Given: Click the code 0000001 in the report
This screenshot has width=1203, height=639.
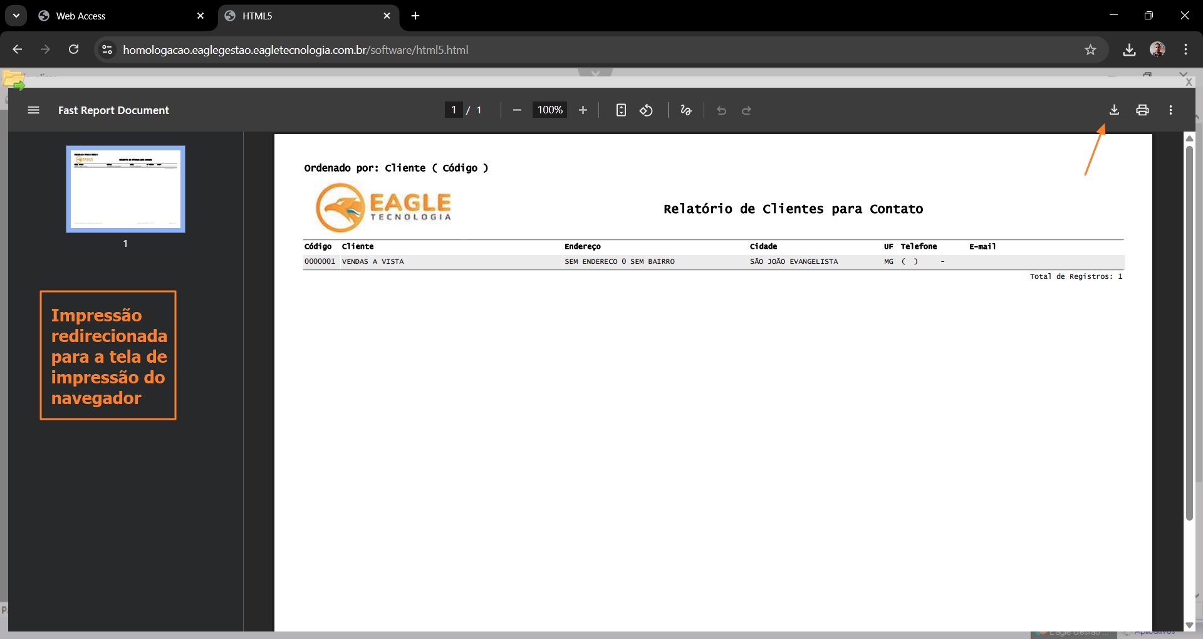Looking at the screenshot, I should (320, 262).
